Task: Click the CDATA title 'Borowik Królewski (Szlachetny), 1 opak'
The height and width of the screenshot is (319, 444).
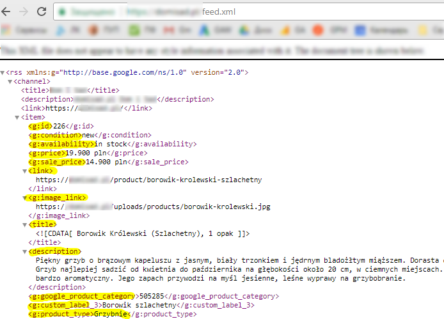Action: (x=143, y=234)
